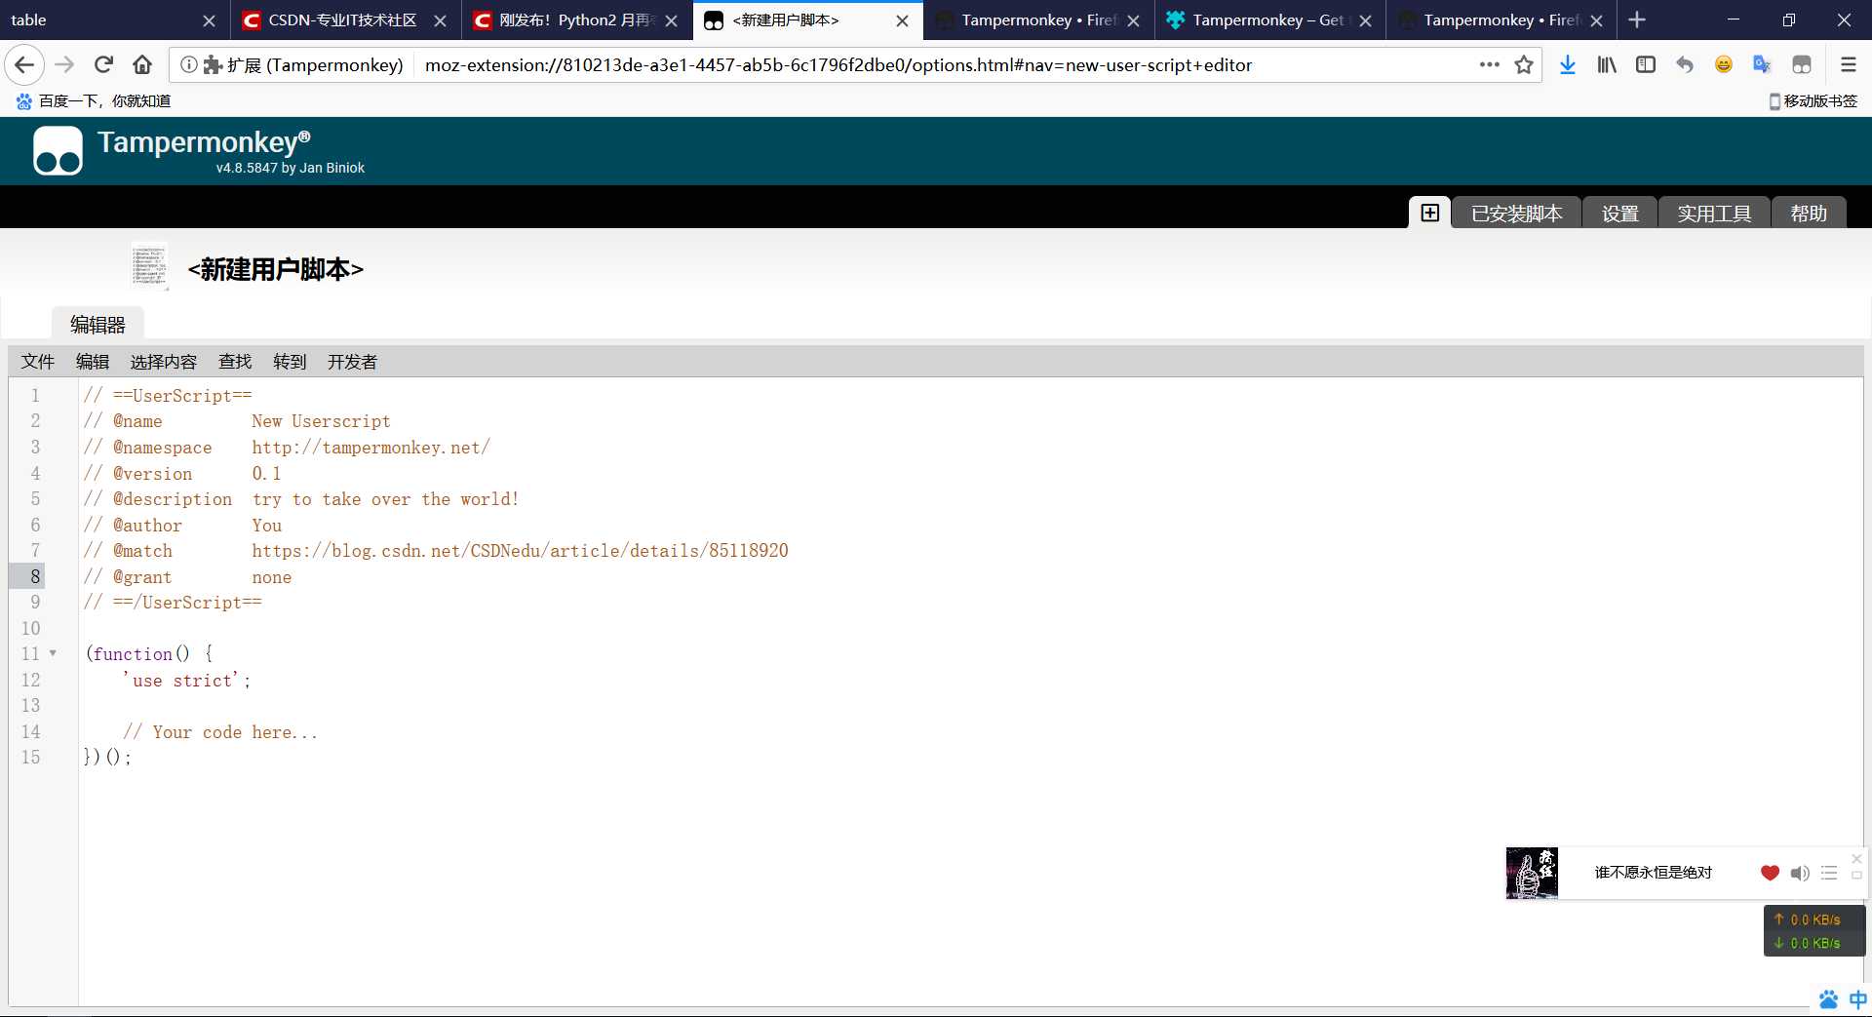
Task: Click the 'use strict' code line
Action: pyautogui.click(x=187, y=681)
